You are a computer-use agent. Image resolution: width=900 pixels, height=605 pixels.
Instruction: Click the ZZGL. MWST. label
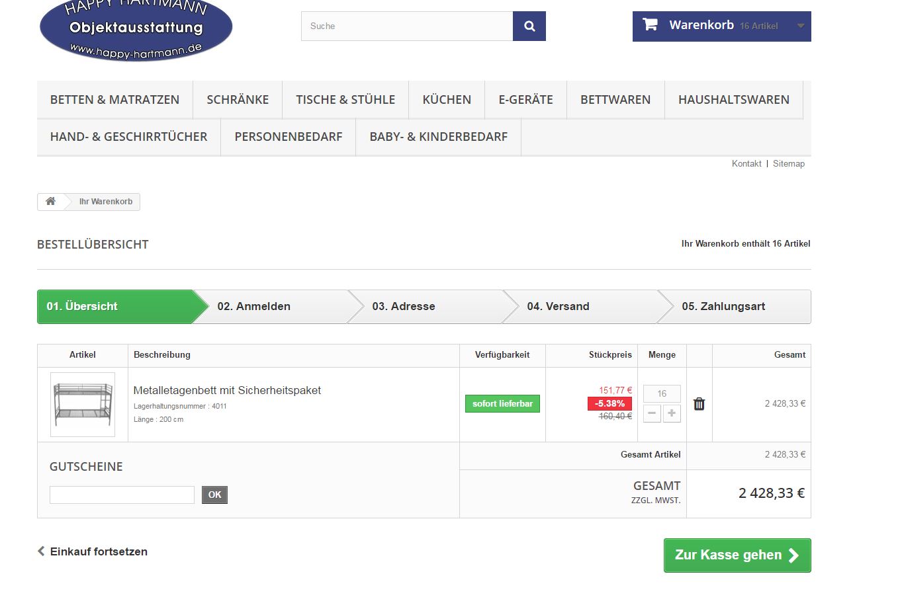click(x=656, y=501)
